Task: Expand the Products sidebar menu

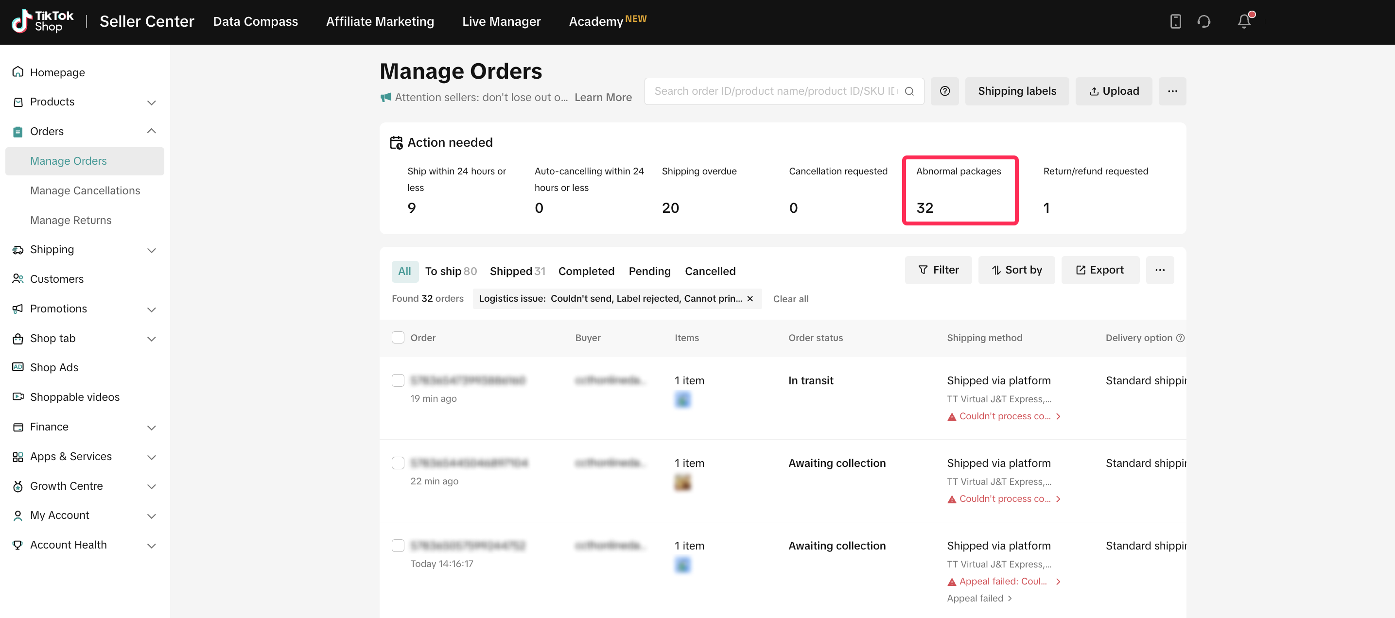Action: [151, 103]
